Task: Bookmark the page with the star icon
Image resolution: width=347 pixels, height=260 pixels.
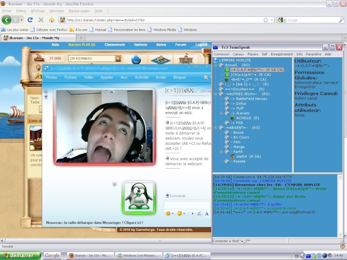Action: [x=265, y=20]
